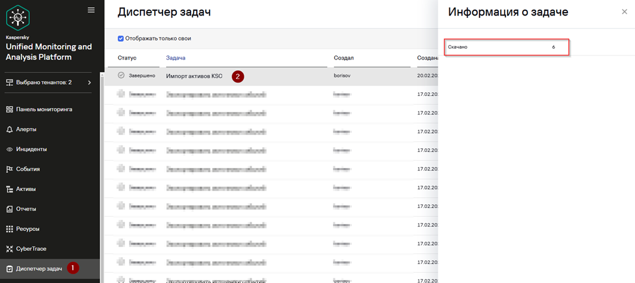
Task: Click the Kaspersky hexagon logo
Action: tap(18, 18)
